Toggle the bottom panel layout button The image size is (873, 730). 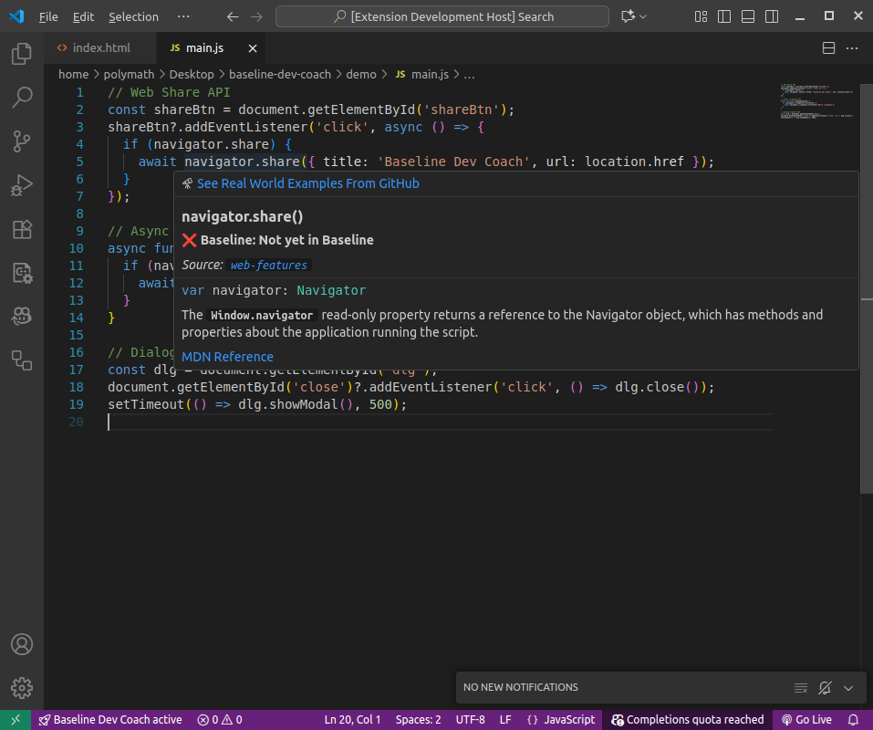click(x=748, y=16)
